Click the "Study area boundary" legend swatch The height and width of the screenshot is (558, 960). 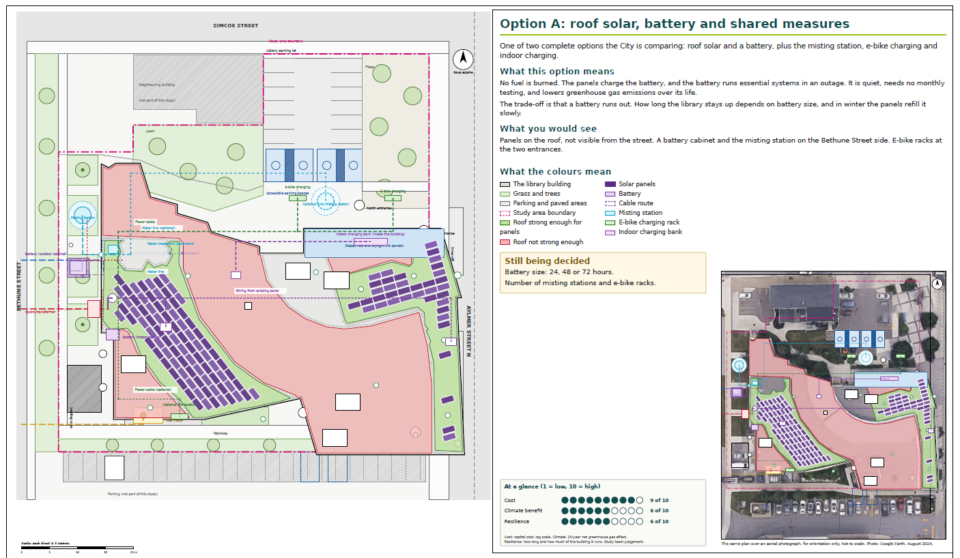(505, 213)
